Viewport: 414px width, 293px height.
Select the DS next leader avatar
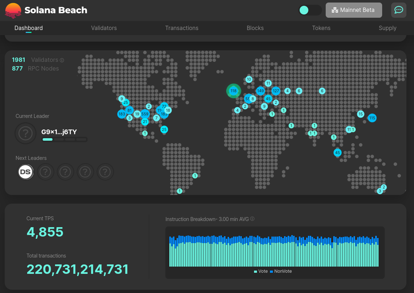pyautogui.click(x=25, y=172)
